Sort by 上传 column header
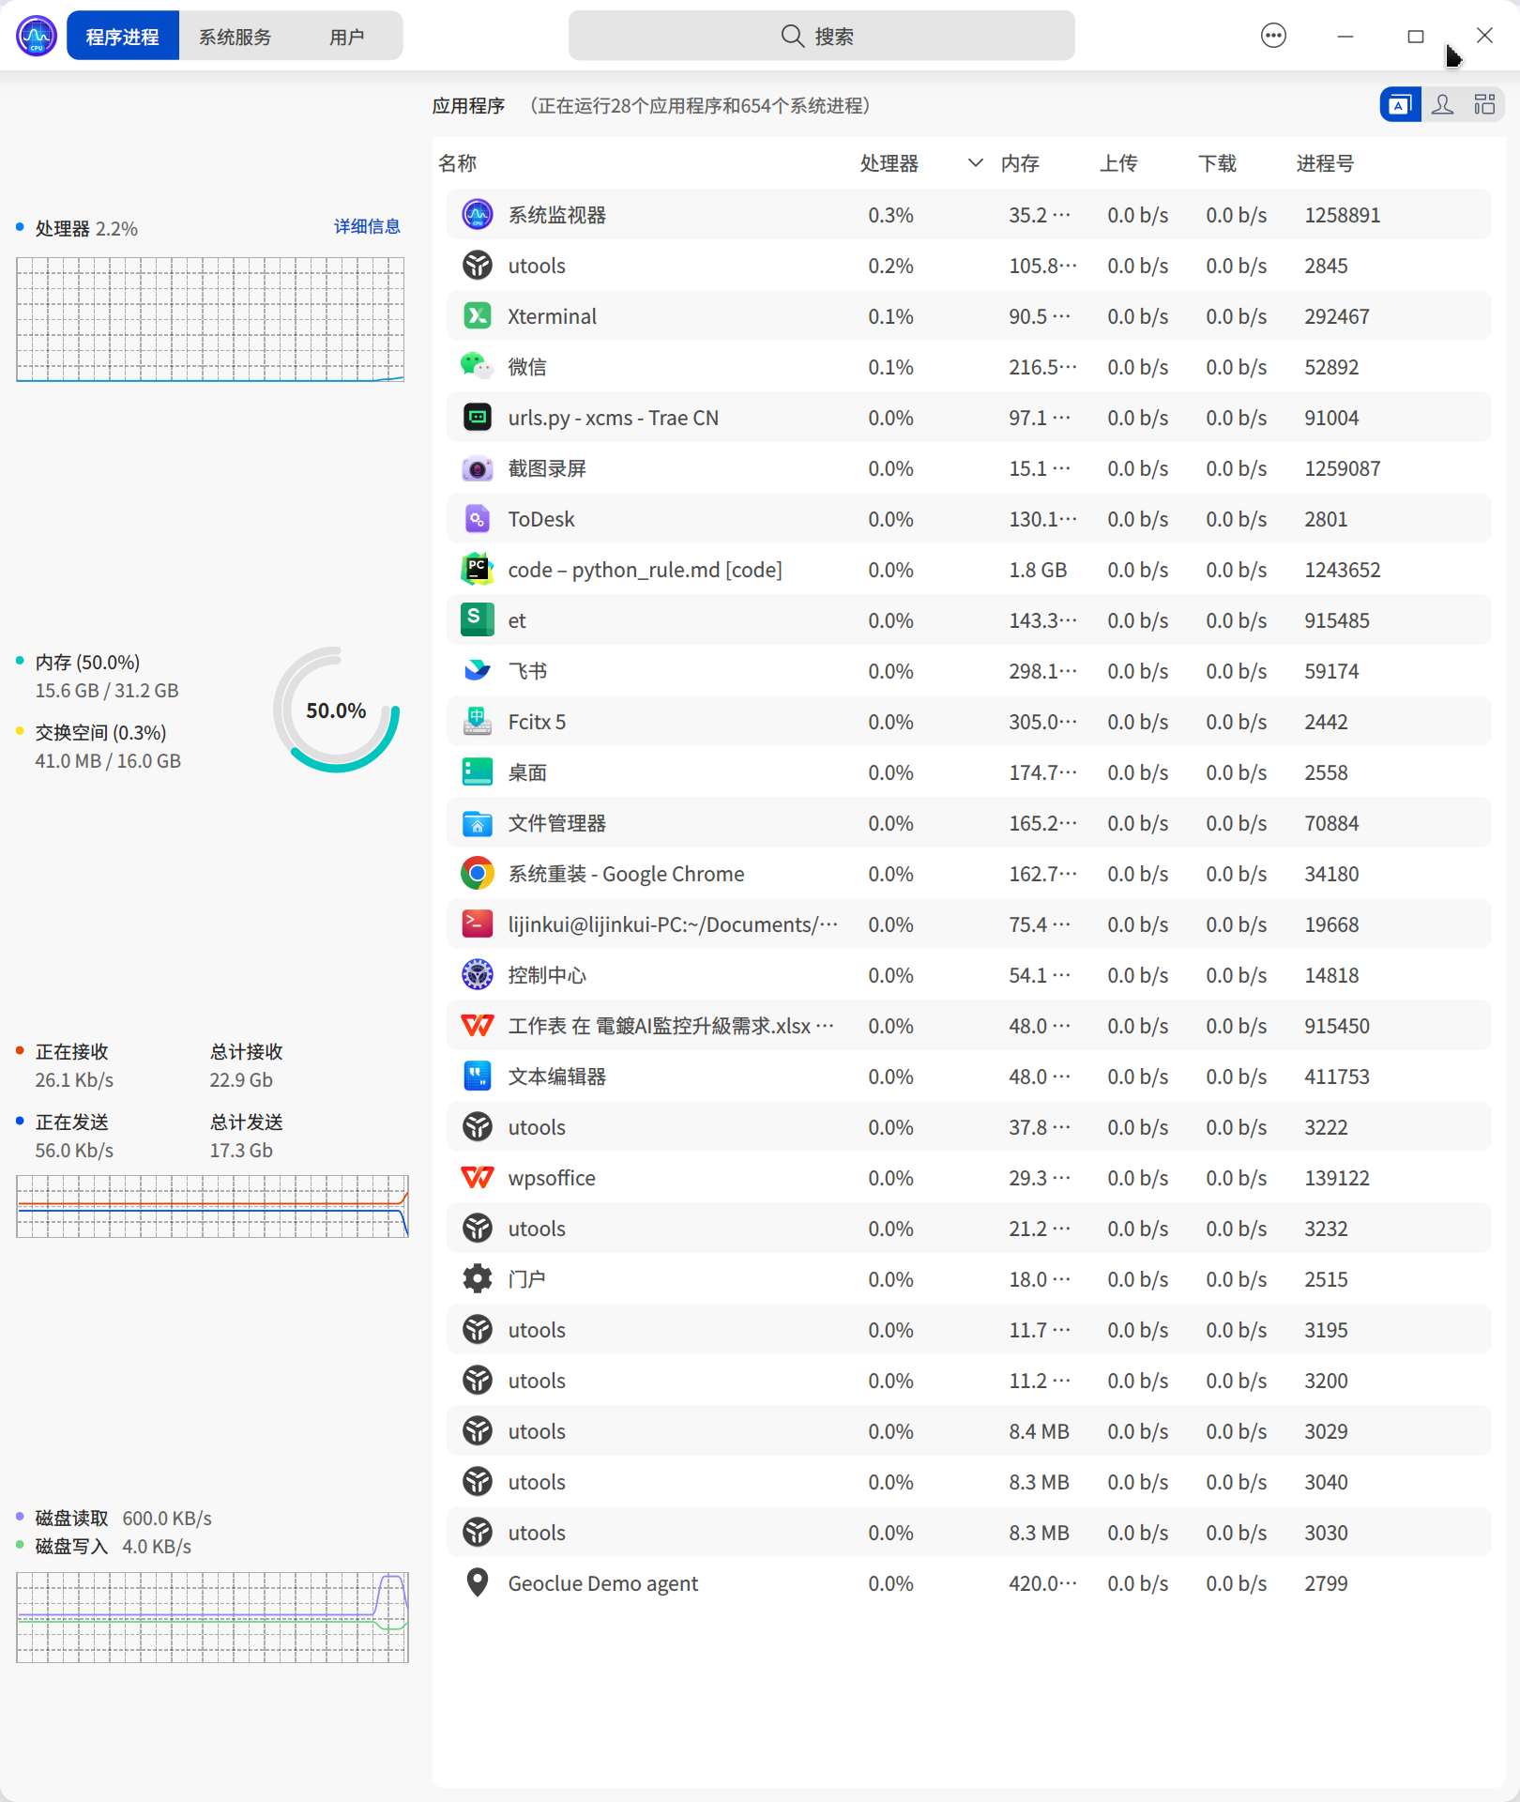This screenshot has width=1520, height=1802. [1118, 163]
